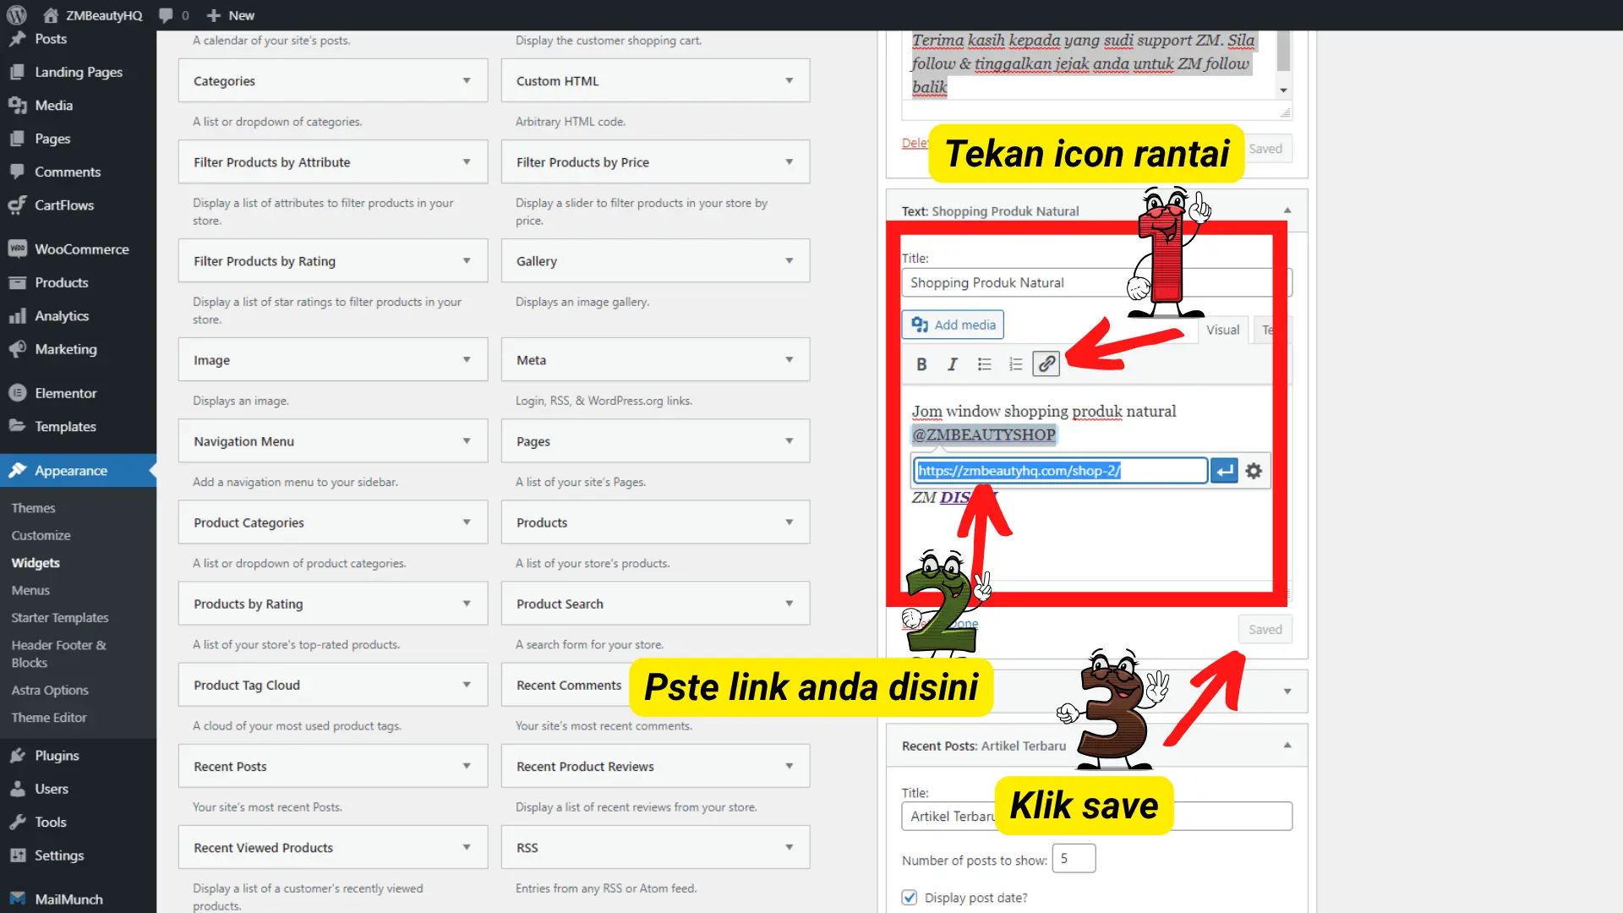Click the Shopping Produk Natural title field
This screenshot has height=913, width=1623.
pyautogui.click(x=1097, y=282)
